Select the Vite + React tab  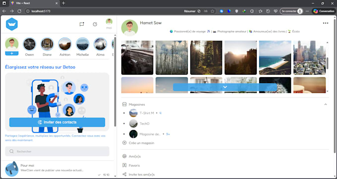(34, 3)
